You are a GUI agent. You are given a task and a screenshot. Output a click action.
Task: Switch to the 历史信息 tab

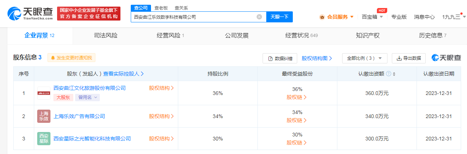click(432, 36)
